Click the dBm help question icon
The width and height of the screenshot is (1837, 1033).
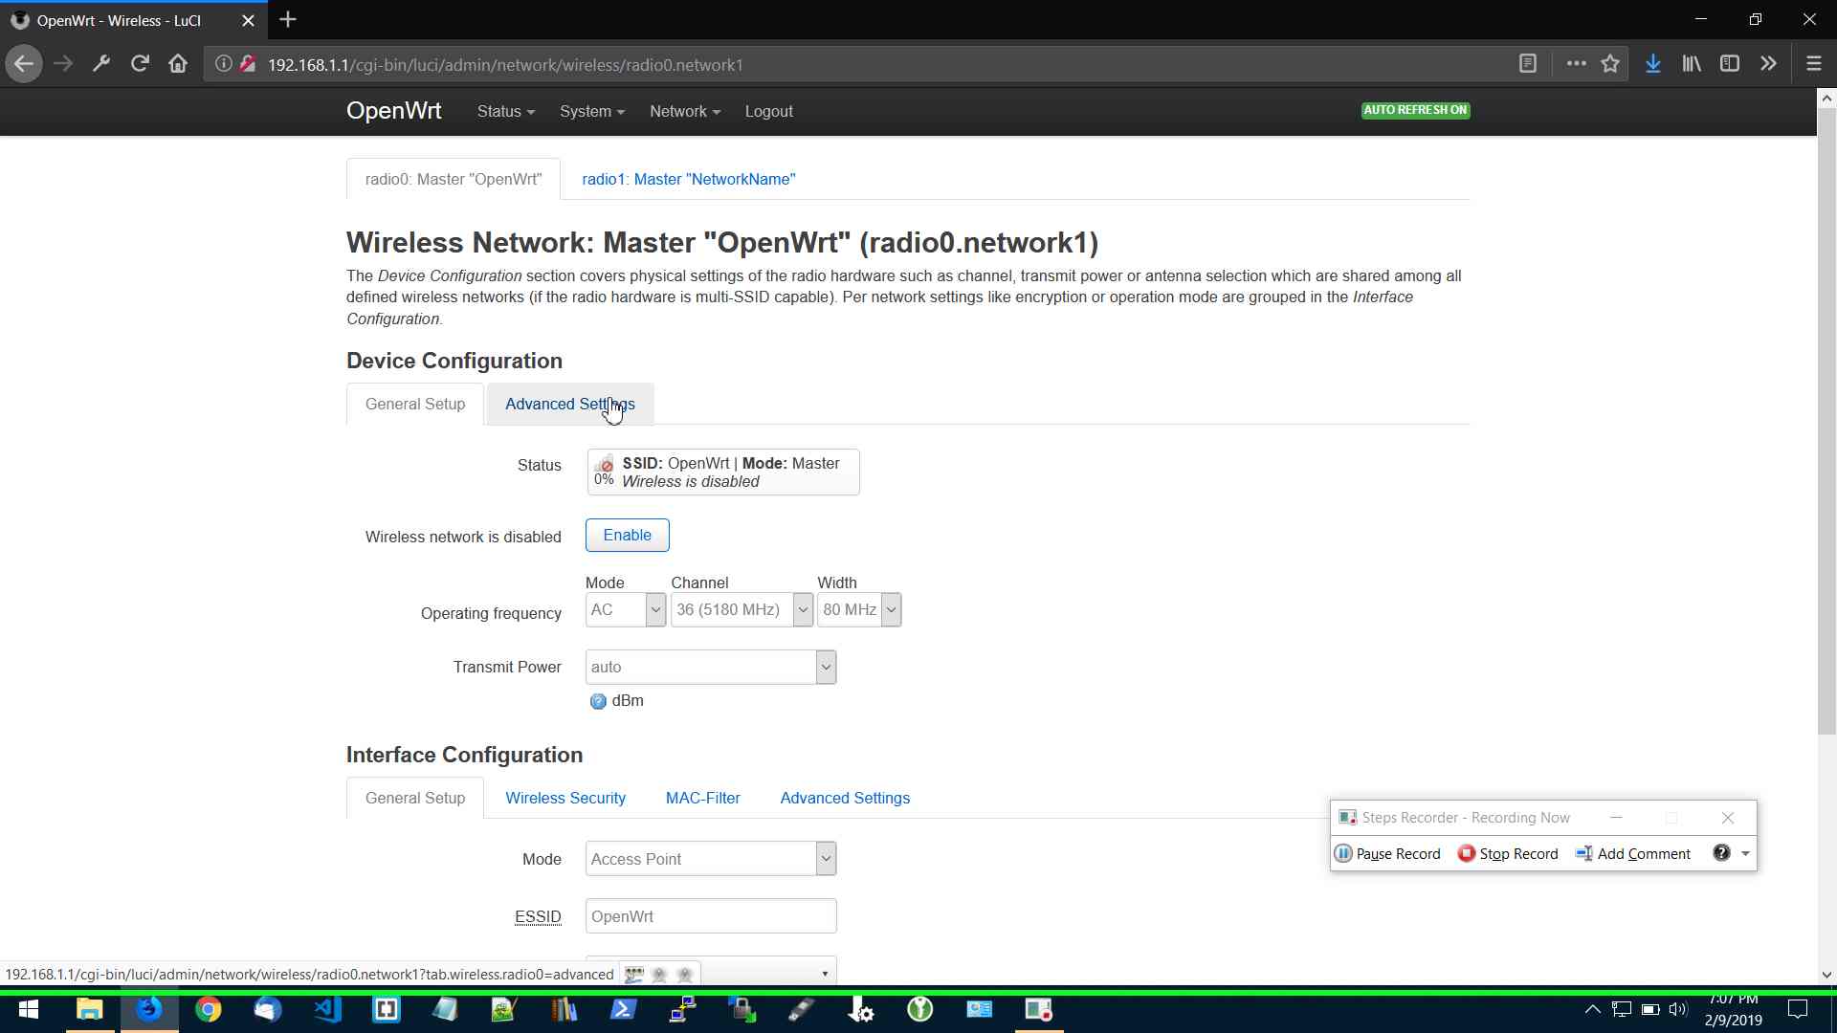point(598,701)
